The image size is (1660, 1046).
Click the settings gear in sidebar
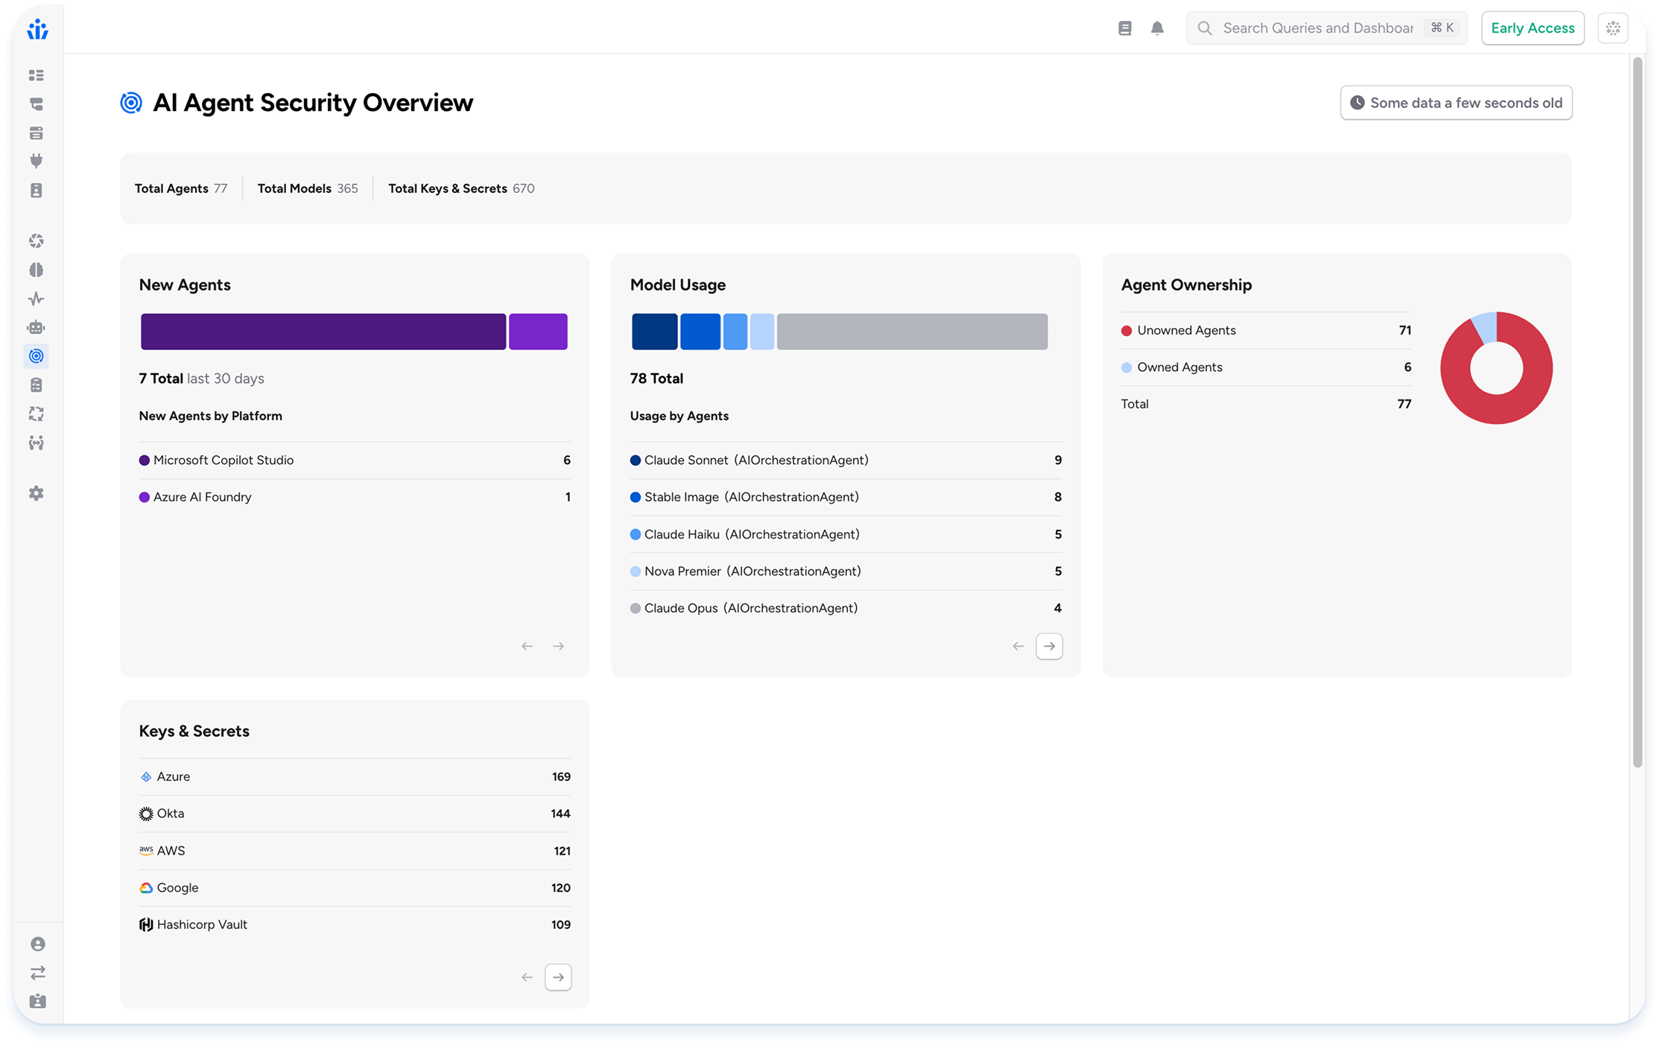coord(36,493)
